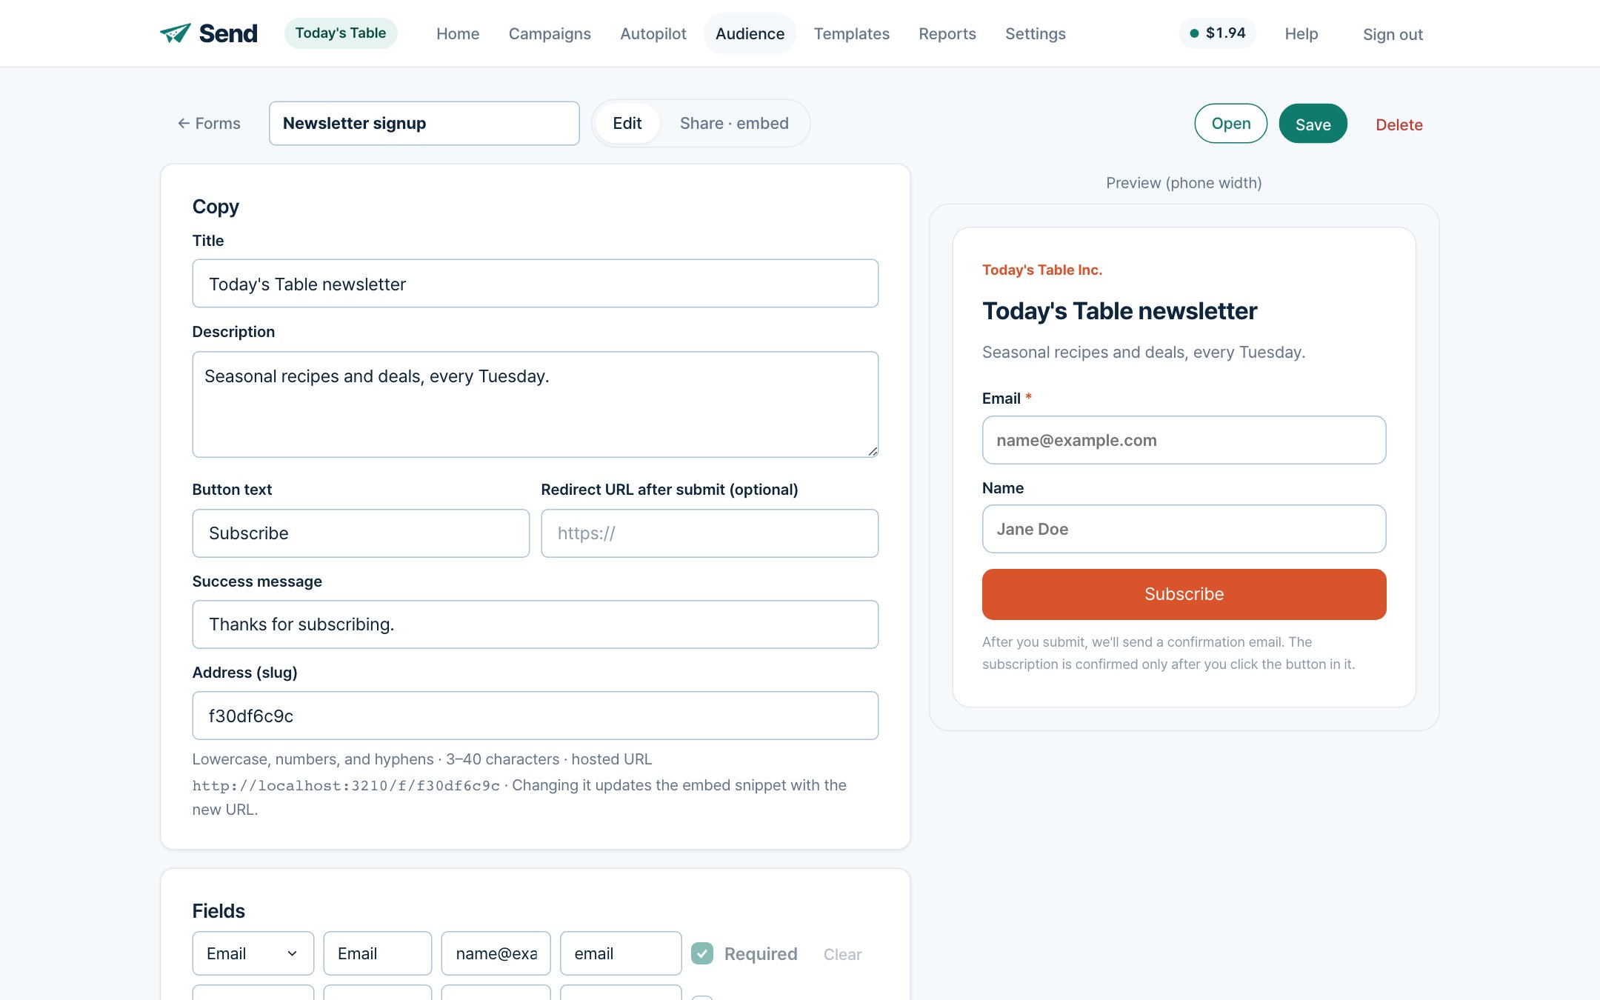The image size is (1600, 1000).
Task: Open Templates page
Action: [851, 34]
